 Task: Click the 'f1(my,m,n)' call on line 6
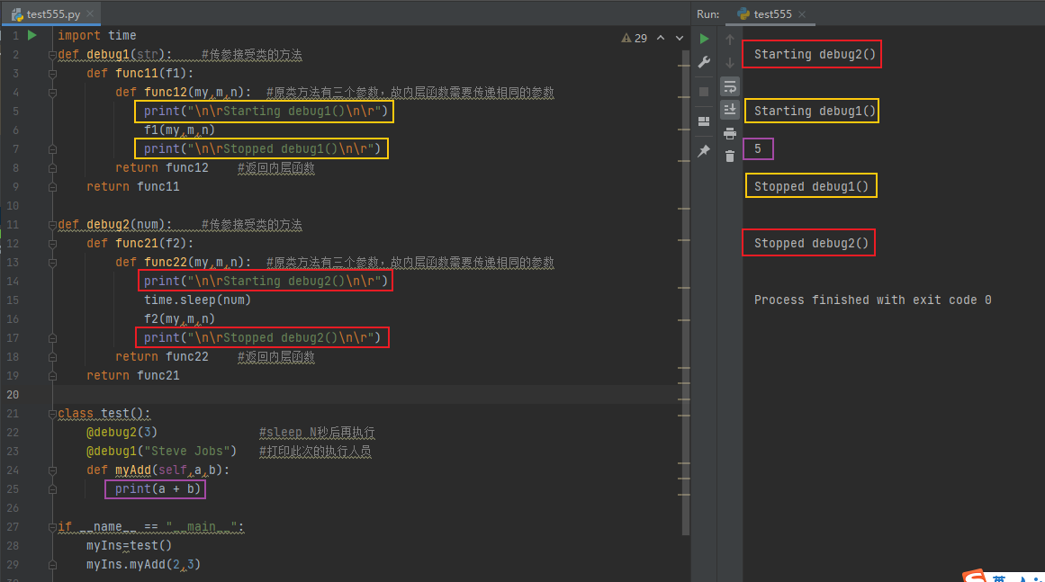179,130
